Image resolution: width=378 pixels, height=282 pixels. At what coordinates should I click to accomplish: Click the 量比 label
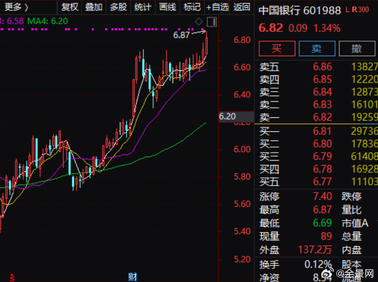pyautogui.click(x=352, y=210)
